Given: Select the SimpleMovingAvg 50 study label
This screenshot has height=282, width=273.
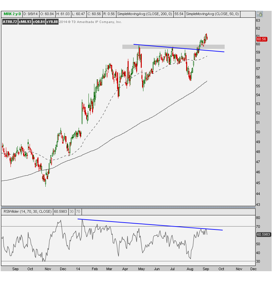Looking at the screenshot, I should point(212,14).
